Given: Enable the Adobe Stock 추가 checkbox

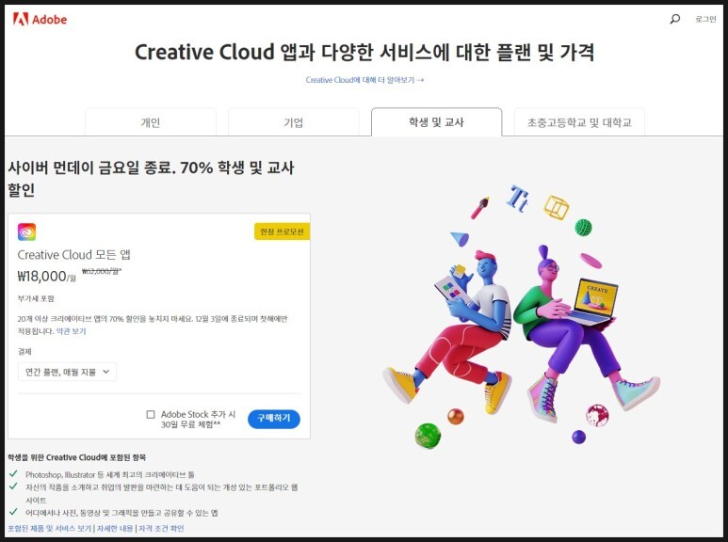Looking at the screenshot, I should (151, 414).
